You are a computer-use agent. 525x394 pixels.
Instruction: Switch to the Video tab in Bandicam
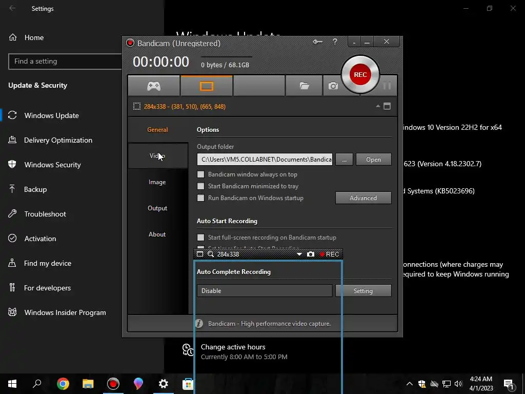(157, 156)
